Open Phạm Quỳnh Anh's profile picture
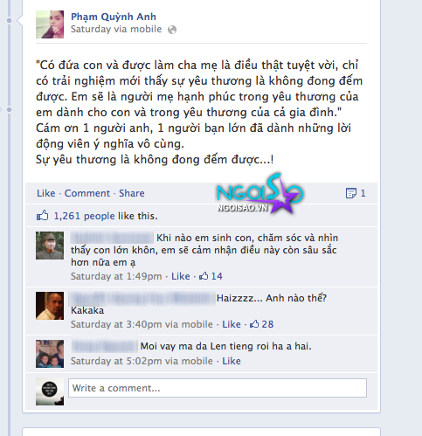Viewport: 422px width, 436px height. (50, 24)
